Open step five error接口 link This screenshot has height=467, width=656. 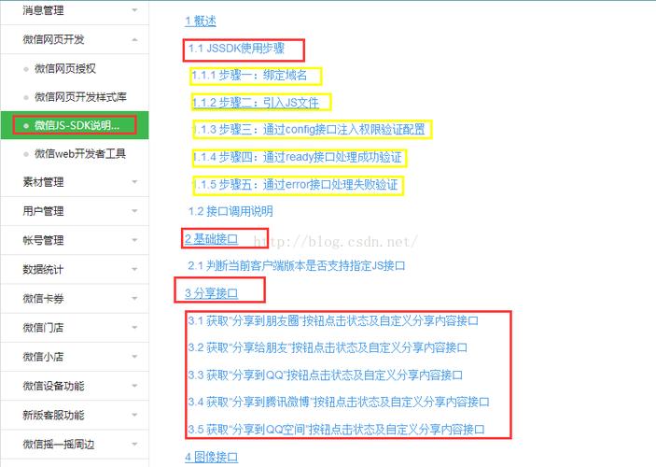[296, 184]
